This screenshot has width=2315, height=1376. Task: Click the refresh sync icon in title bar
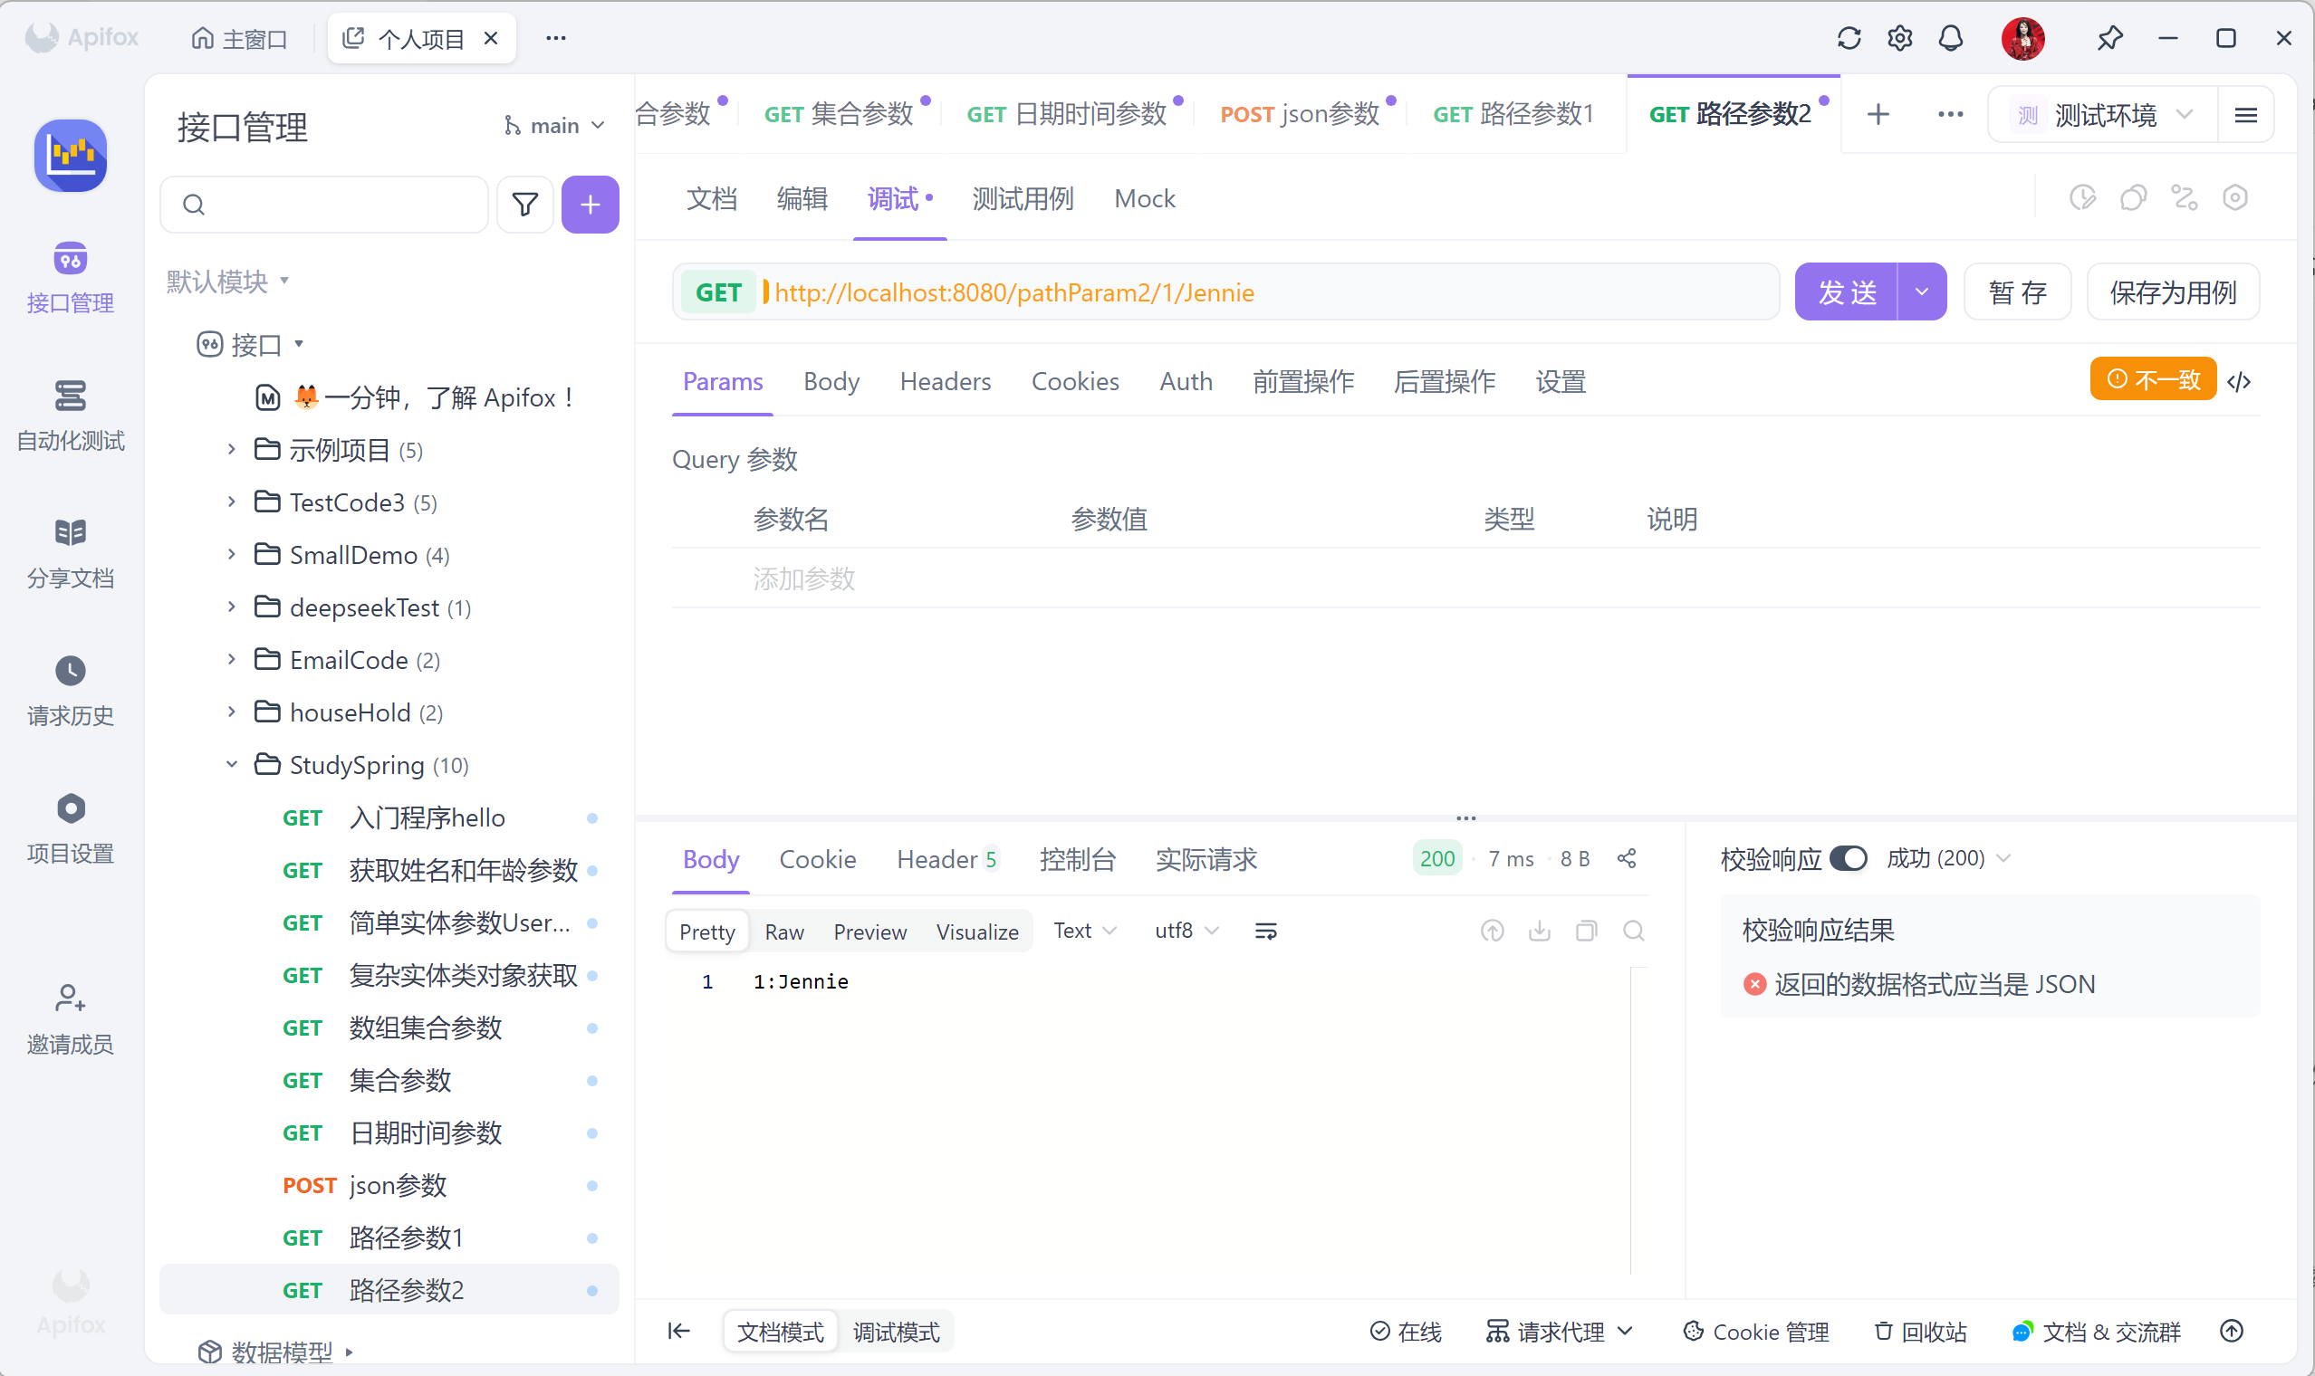point(1849,38)
